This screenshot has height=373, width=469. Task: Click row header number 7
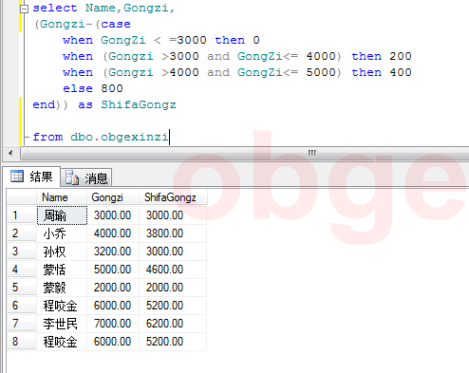(x=22, y=324)
